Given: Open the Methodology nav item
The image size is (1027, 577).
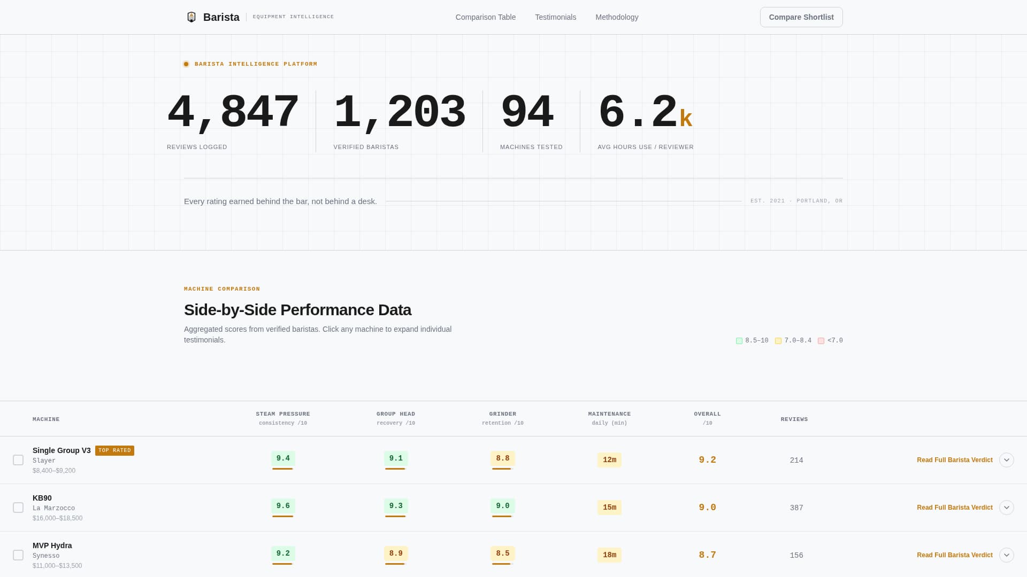Looking at the screenshot, I should pos(617,17).
